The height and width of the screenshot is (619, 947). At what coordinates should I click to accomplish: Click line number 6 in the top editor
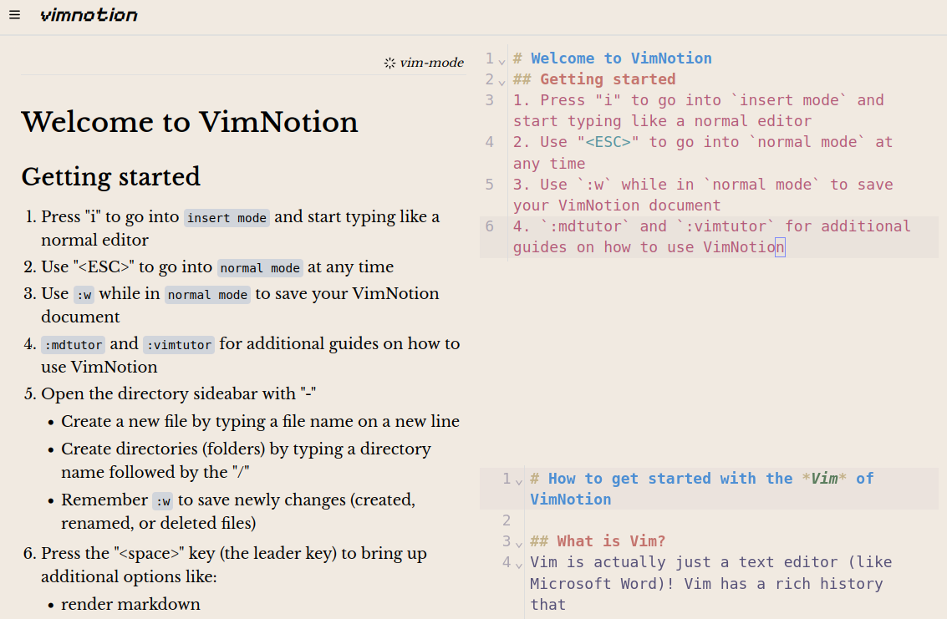(489, 226)
